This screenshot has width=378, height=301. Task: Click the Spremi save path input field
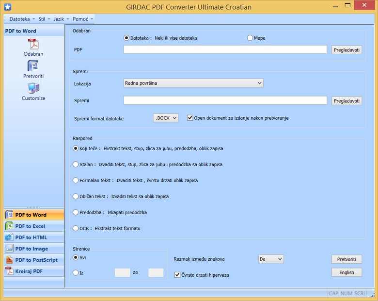(x=225, y=100)
